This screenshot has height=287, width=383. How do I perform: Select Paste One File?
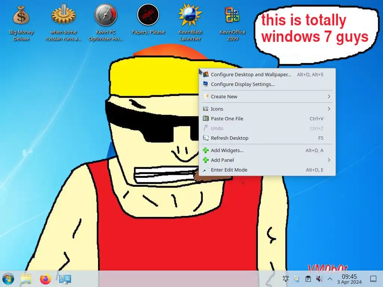267,118
